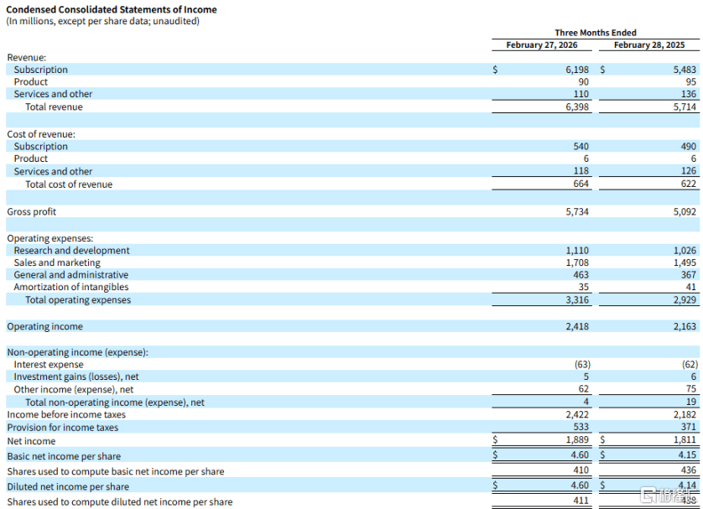The image size is (703, 509).
Task: Click the unaudited subtitle note under the title
Action: point(103,21)
